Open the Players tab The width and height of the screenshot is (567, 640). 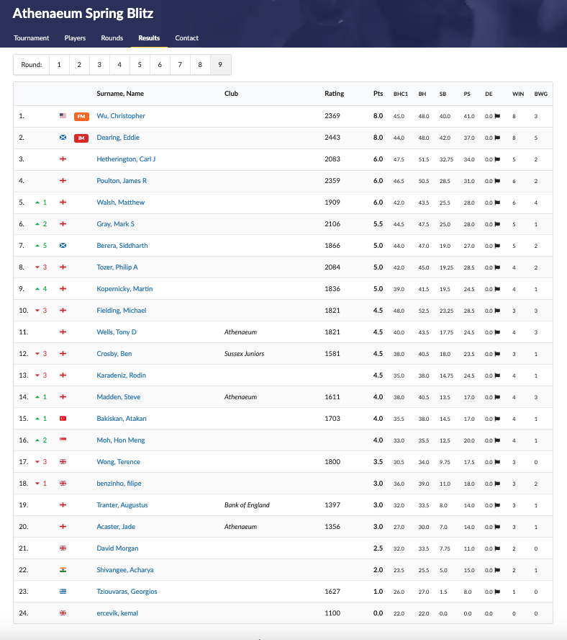coord(75,38)
